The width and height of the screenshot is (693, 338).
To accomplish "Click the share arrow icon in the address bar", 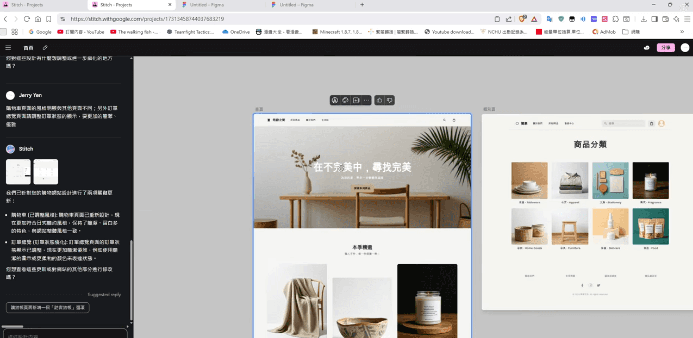I will 509,19.
